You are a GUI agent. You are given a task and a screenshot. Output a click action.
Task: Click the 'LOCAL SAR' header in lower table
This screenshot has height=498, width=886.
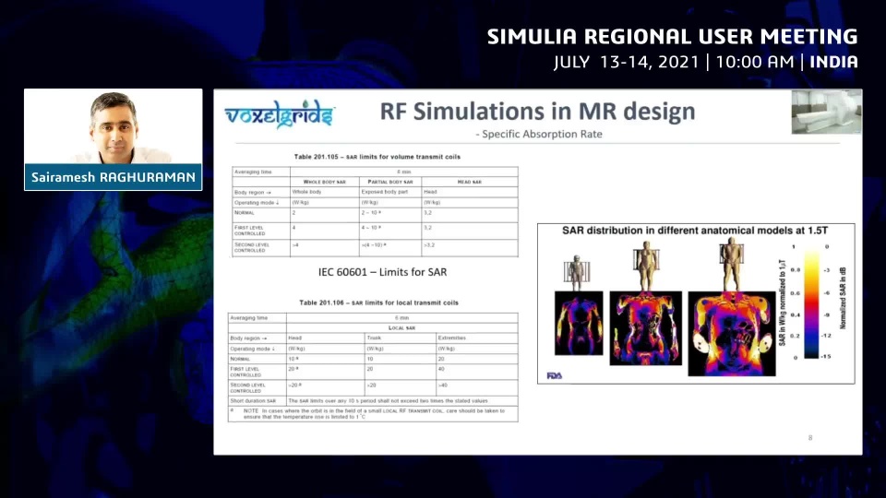(x=401, y=328)
